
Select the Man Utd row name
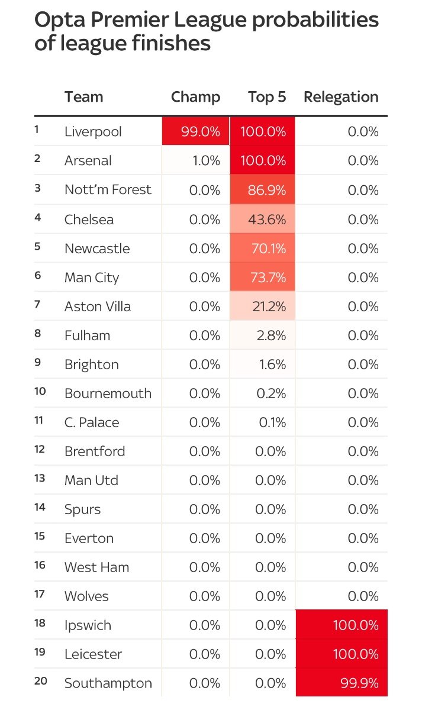point(91,480)
